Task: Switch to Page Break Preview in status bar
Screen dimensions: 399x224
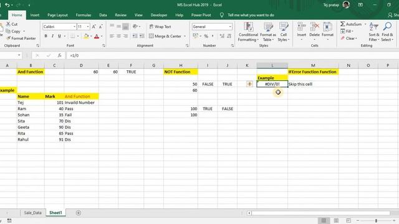Action: [349, 220]
